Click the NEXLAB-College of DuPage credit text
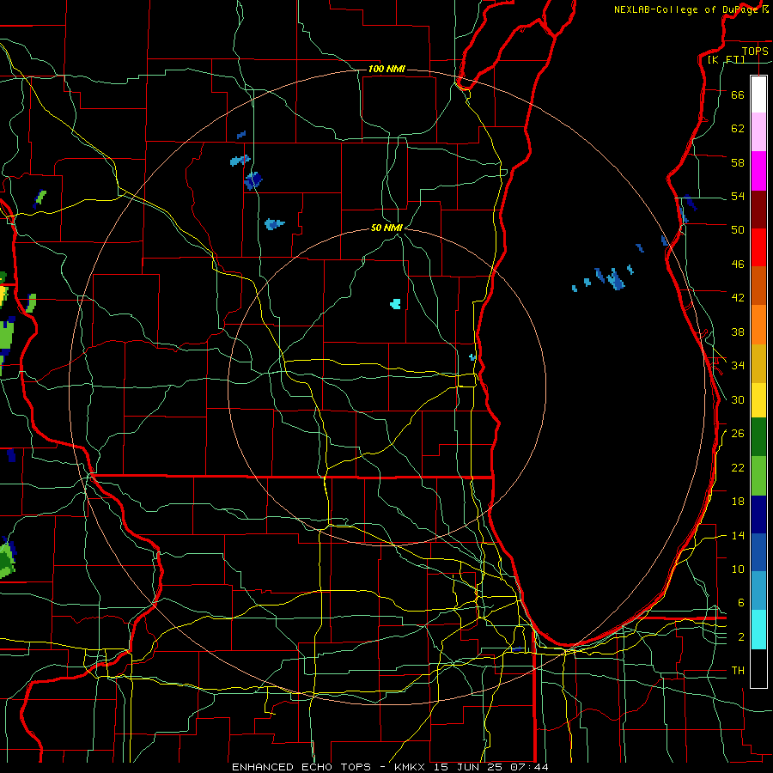The width and height of the screenshot is (773, 773). coord(691,9)
